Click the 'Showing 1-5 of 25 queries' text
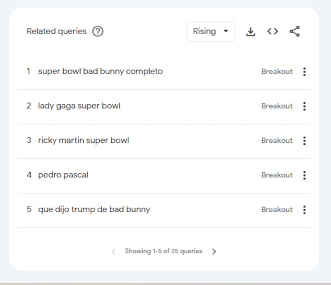Viewport: 331px width, 285px height. pyautogui.click(x=163, y=251)
